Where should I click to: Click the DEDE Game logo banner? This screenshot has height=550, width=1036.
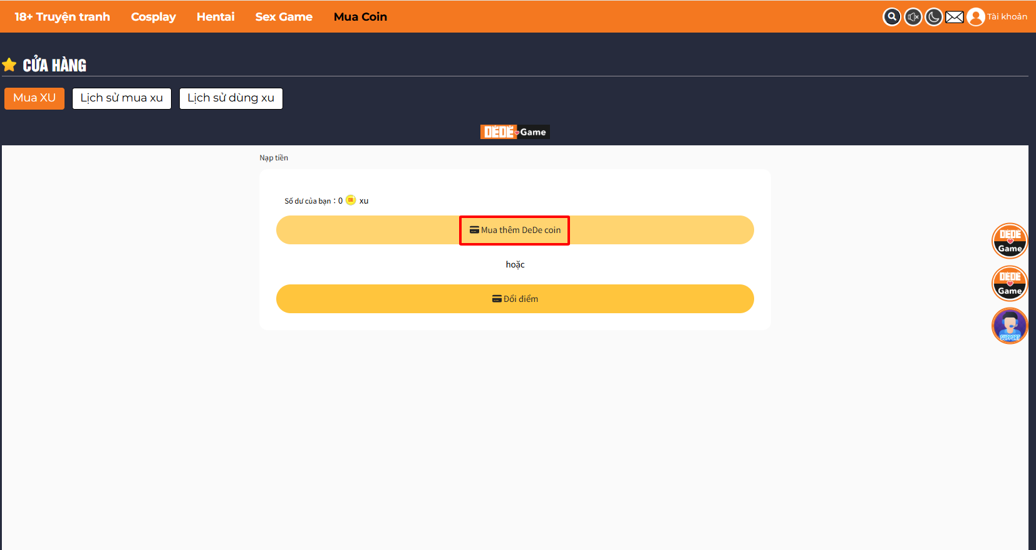(x=515, y=132)
